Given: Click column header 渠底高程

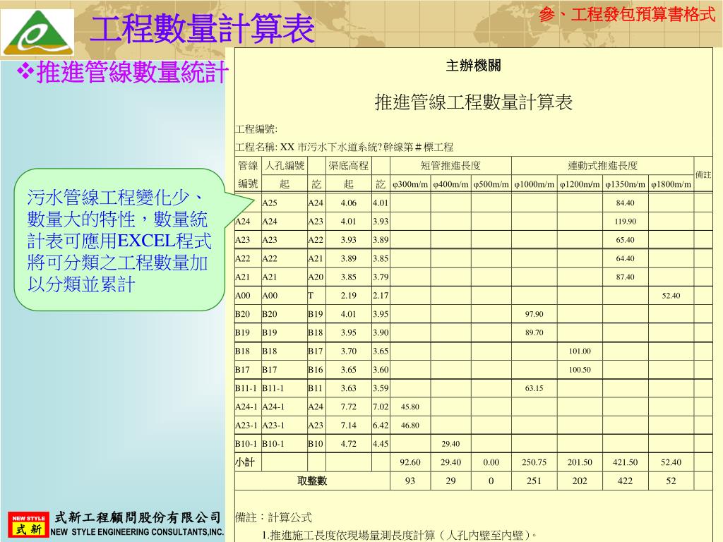Looking at the screenshot, I should (x=348, y=165).
